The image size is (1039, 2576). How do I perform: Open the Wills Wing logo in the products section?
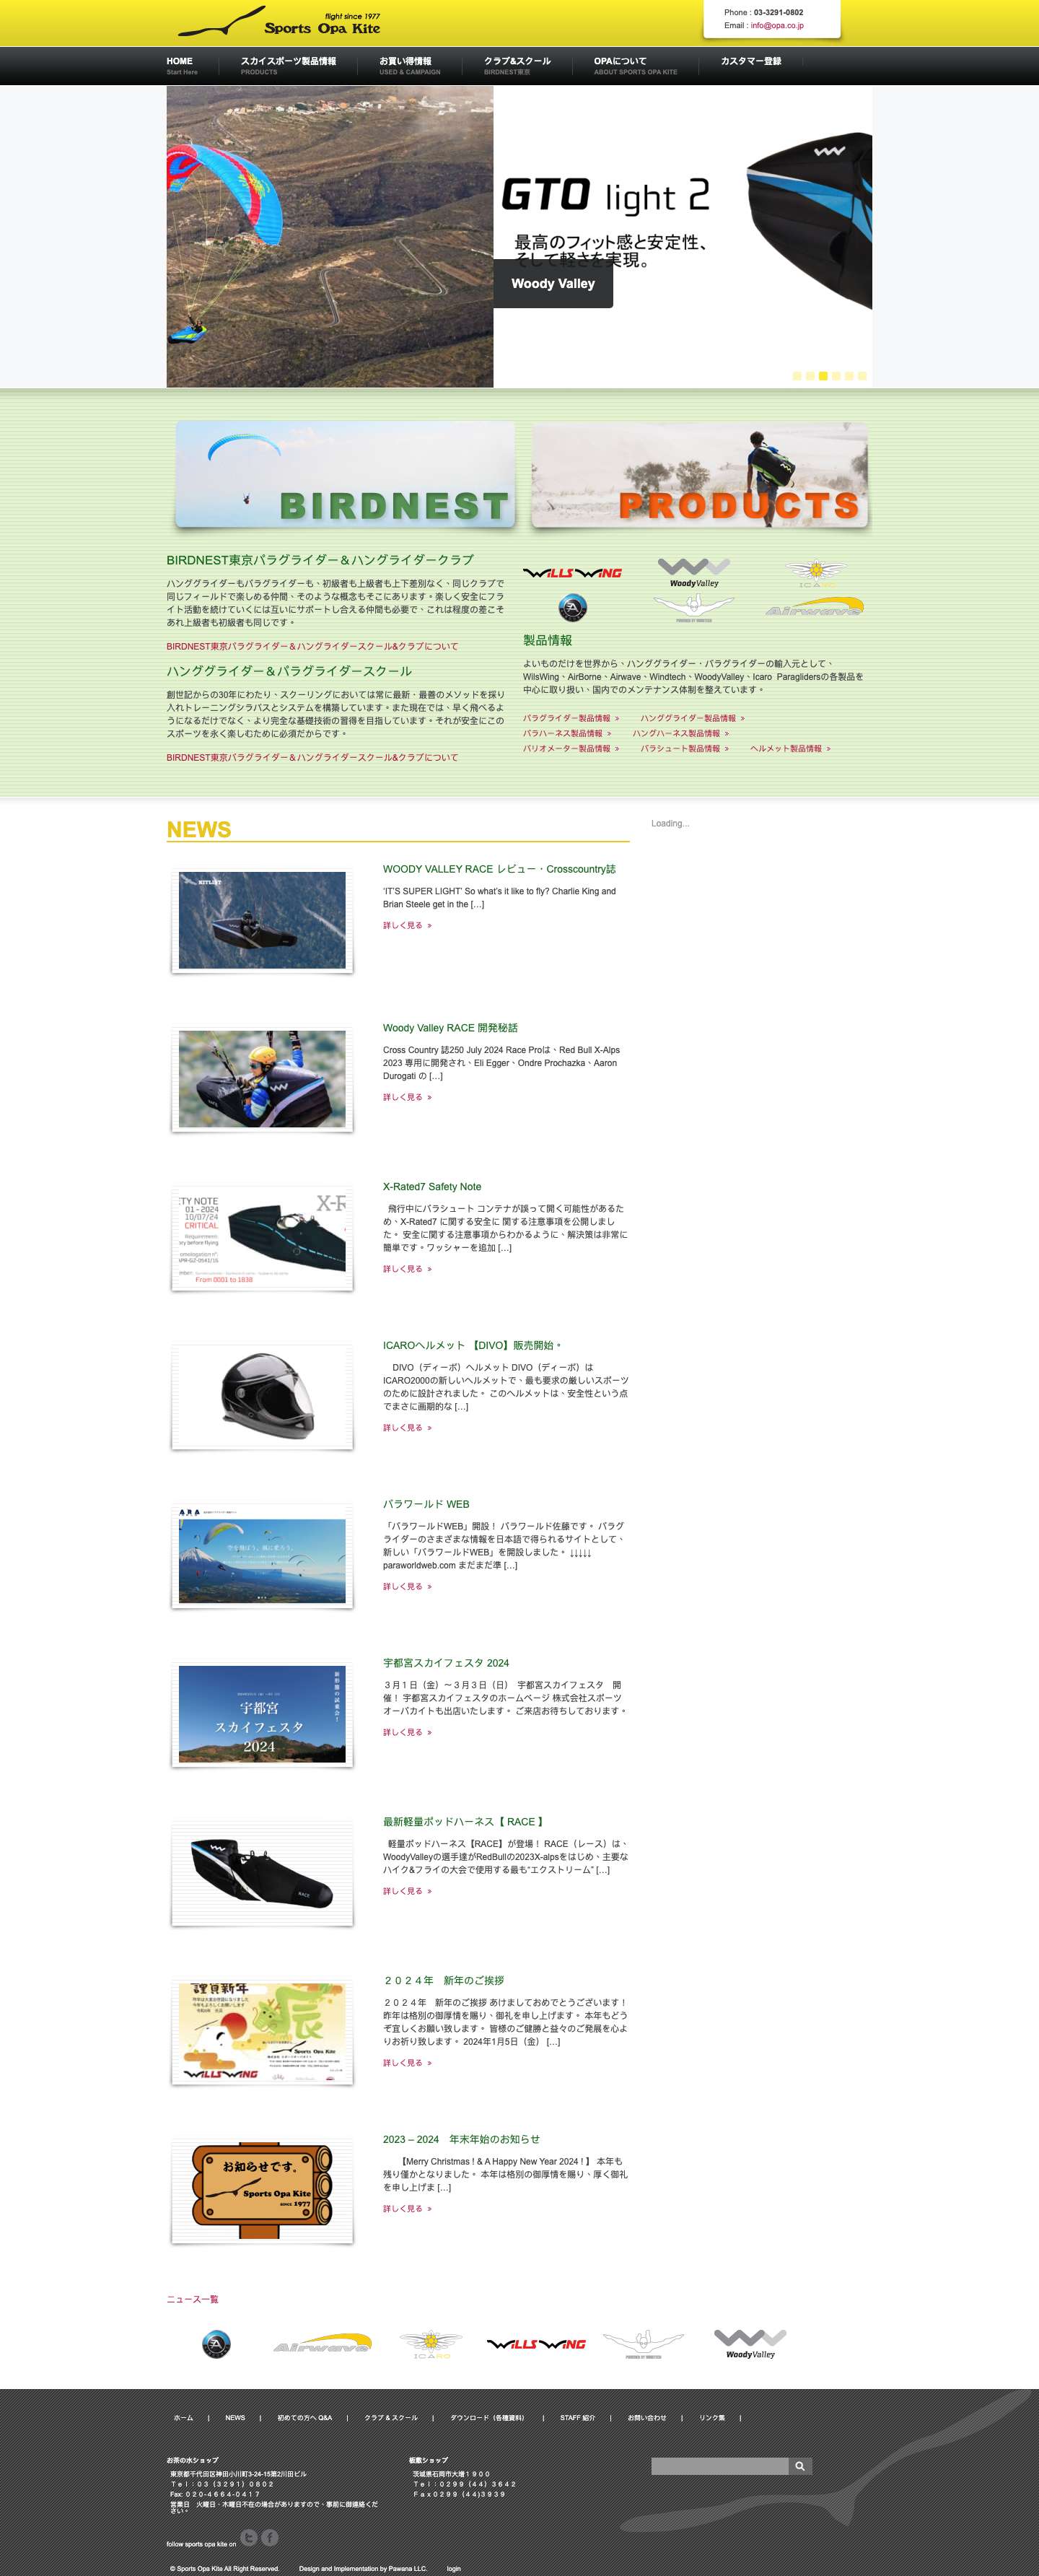(x=573, y=573)
